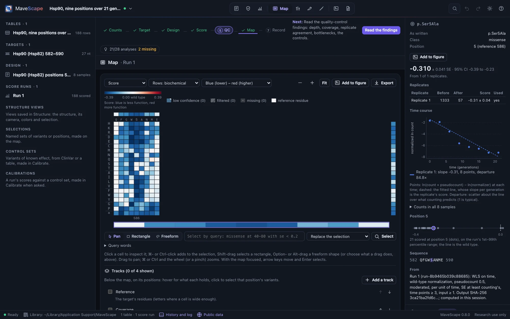Toggle the light/dark theme sun icon
This screenshot has width=510, height=319.
(x=490, y=8)
